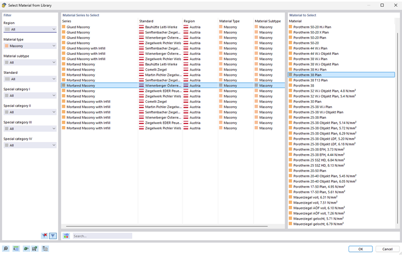Select Glued Masonry with Infill by Ziegelwerk Pichler Wels
402x256 pixels.
point(173,59)
